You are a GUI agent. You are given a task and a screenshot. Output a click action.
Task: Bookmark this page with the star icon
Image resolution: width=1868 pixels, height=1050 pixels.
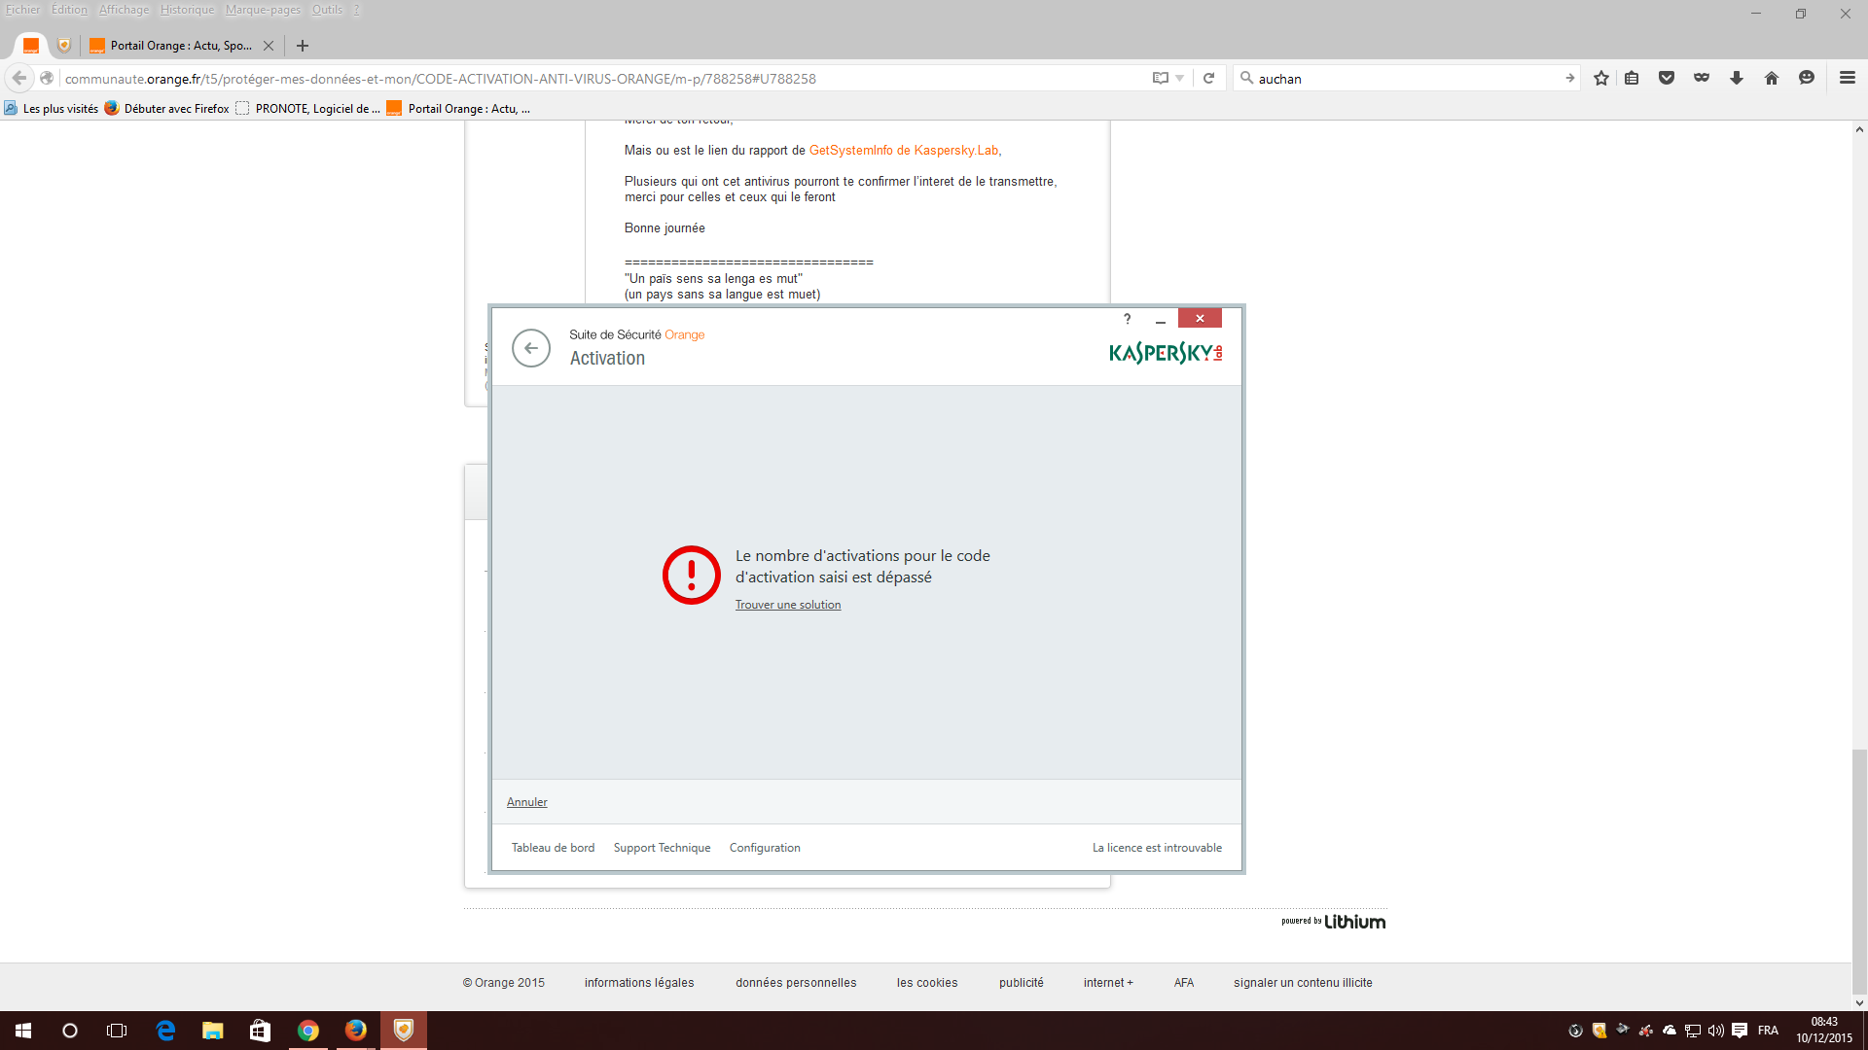tap(1601, 79)
